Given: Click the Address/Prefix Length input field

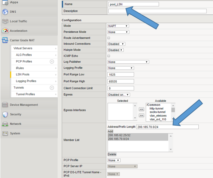Looking at the screenshot, I should [x=167, y=127].
